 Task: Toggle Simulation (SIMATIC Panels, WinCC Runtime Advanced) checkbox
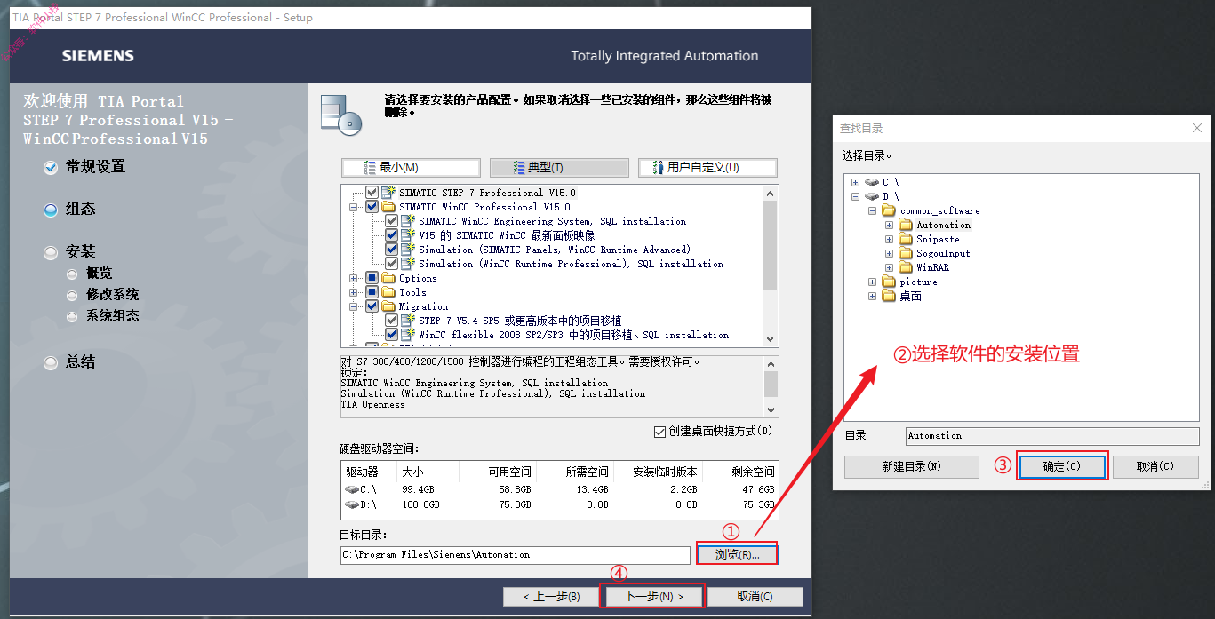[391, 250]
